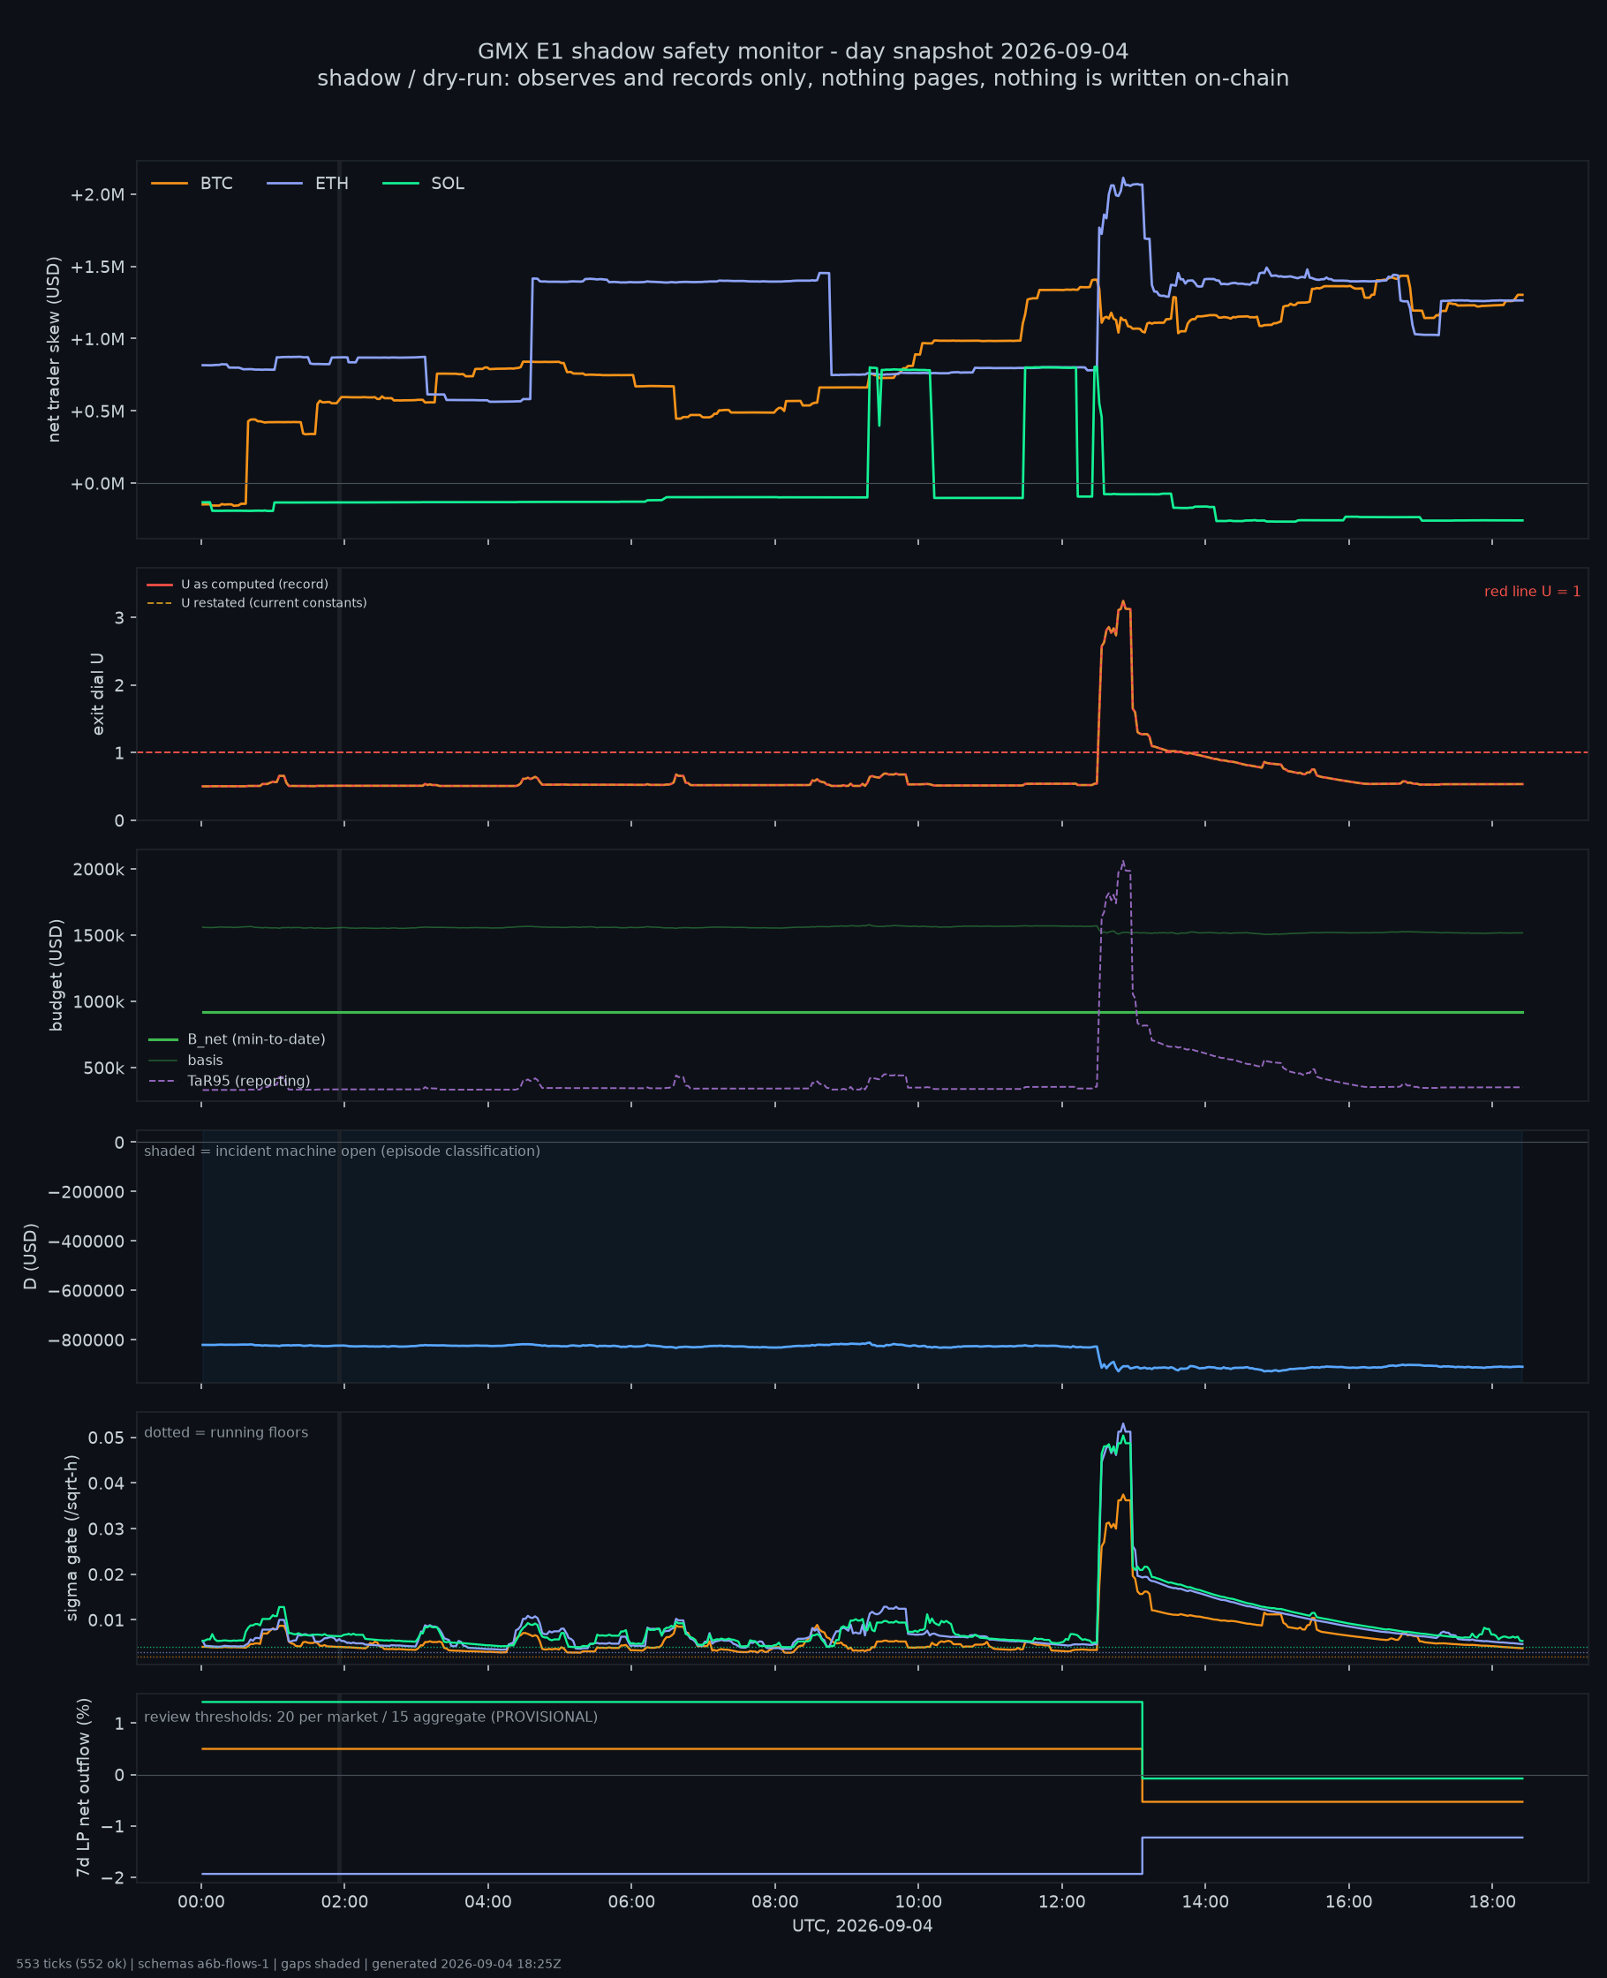Click the 'basis' legend entry
This screenshot has width=1607, height=1978.
pyautogui.click(x=186, y=1060)
